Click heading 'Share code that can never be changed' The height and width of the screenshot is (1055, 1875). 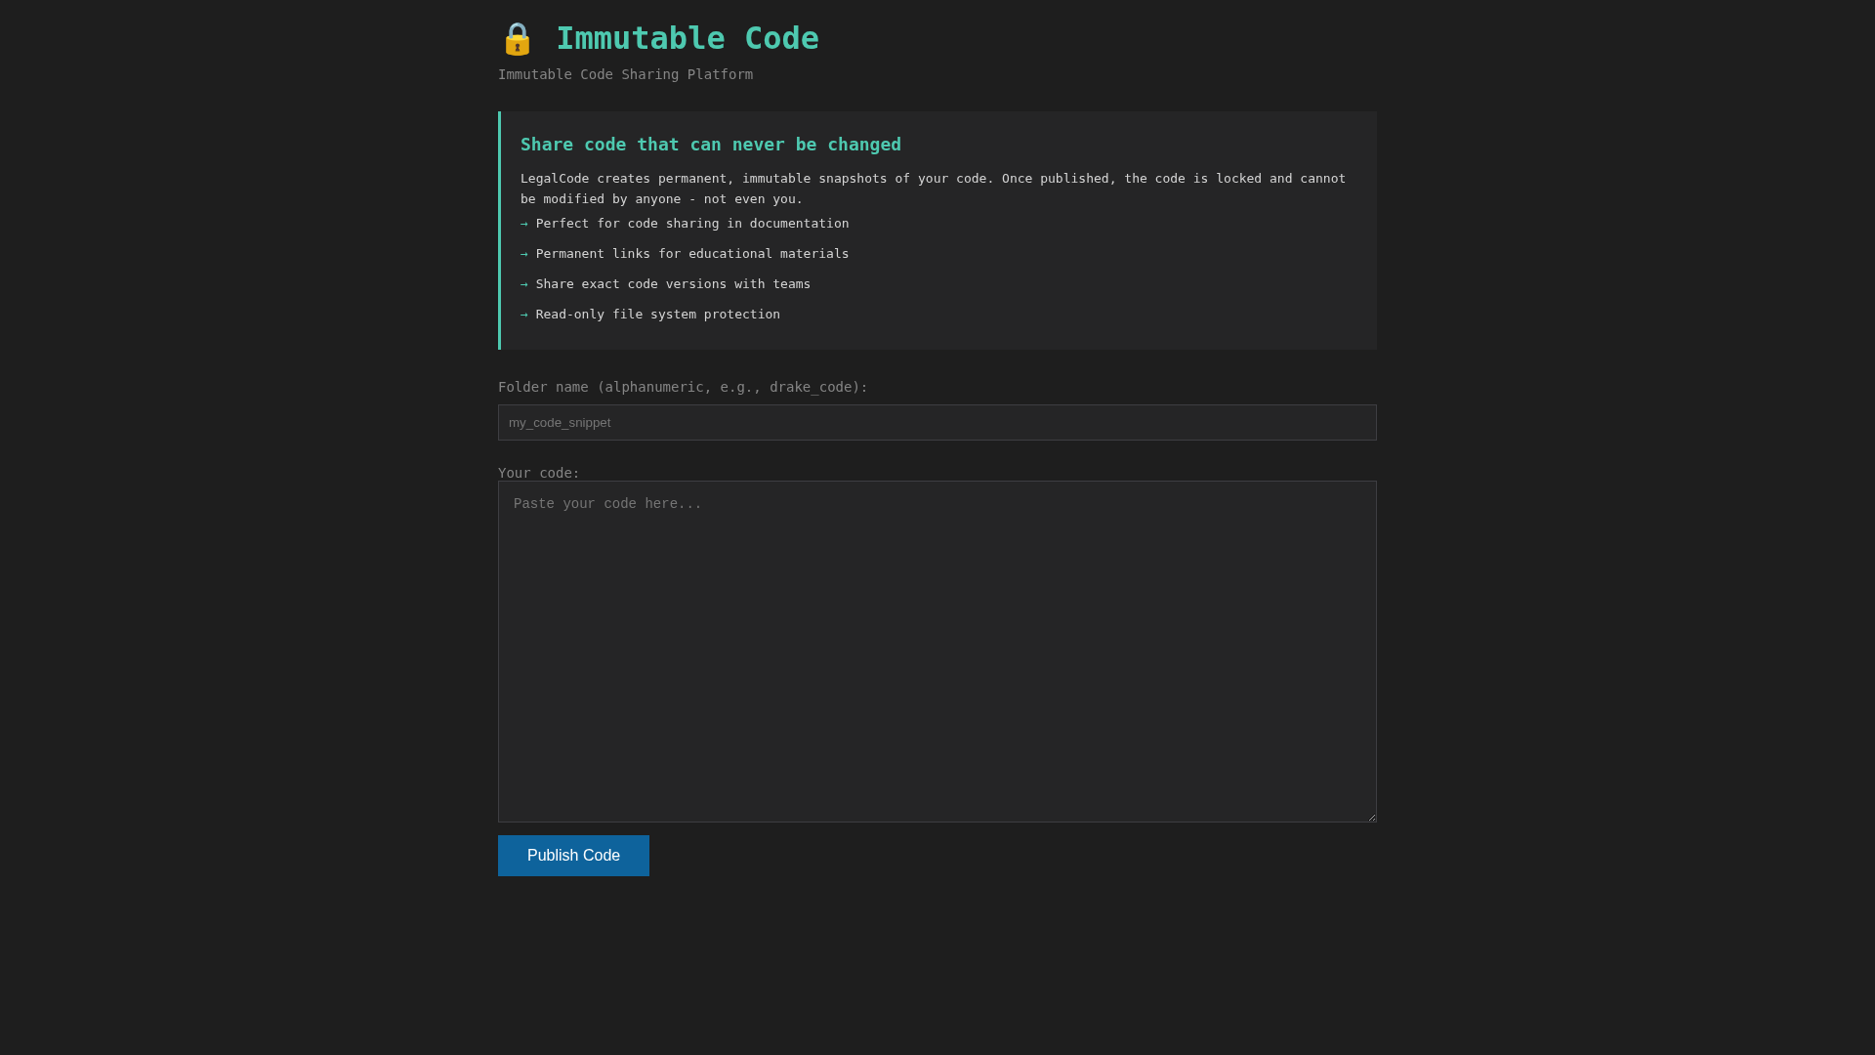(x=711, y=145)
